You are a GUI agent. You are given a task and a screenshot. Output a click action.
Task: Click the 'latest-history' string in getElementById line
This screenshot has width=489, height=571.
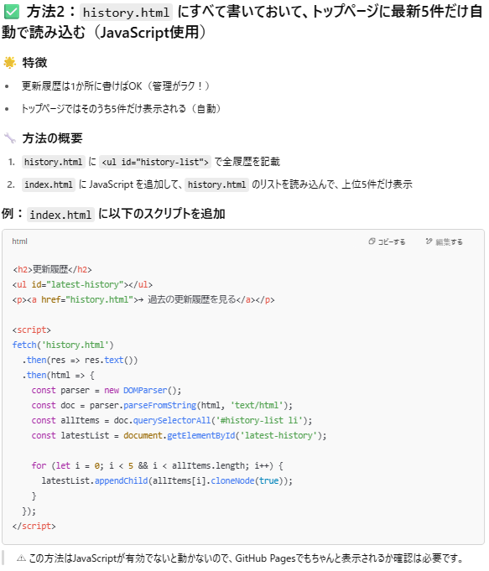click(x=278, y=435)
